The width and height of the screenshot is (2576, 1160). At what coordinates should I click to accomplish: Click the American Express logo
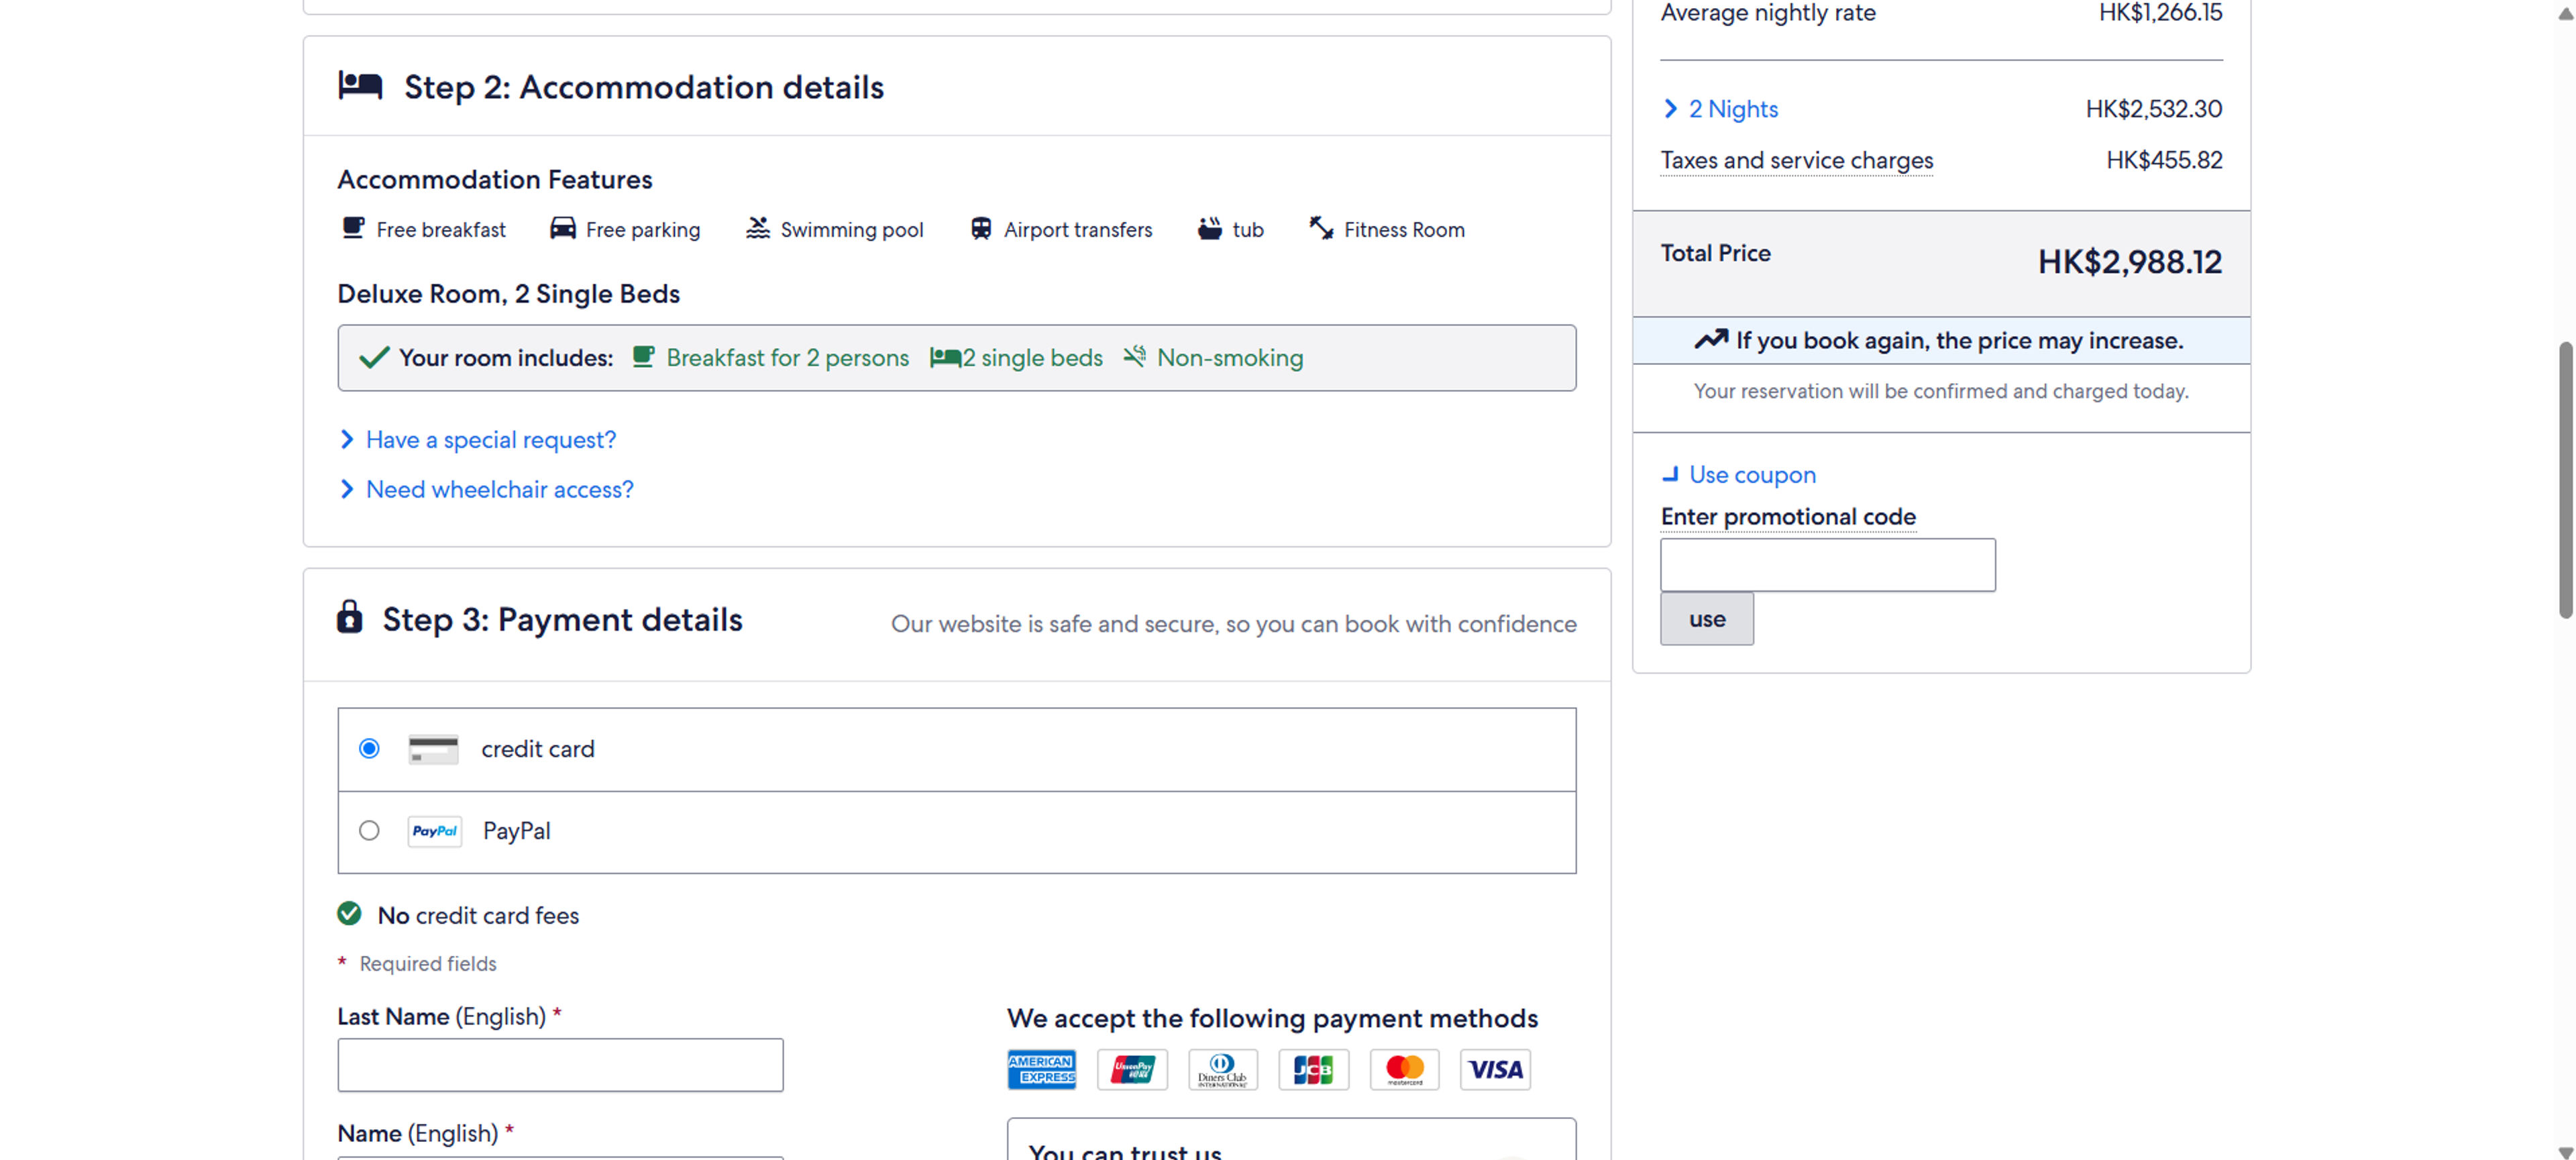coord(1041,1069)
